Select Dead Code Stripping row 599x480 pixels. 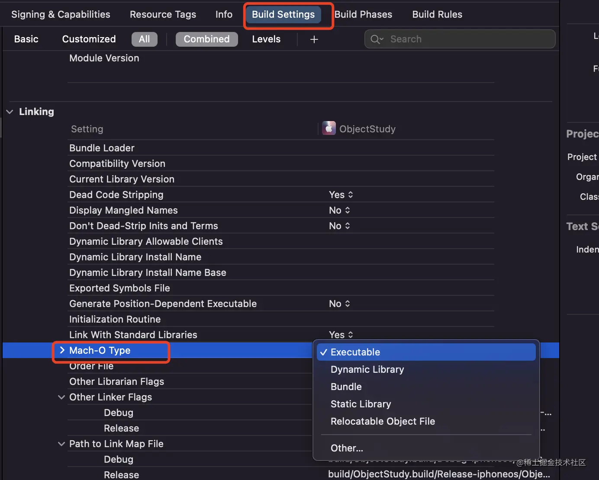[116, 195]
